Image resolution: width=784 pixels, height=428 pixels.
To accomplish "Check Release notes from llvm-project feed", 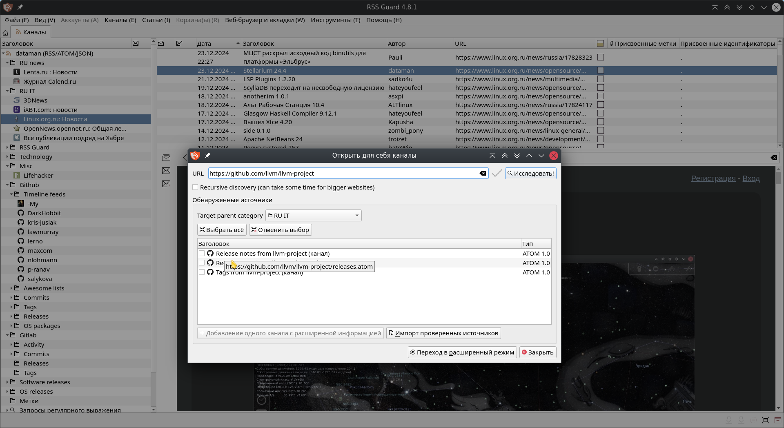I will coord(202,254).
